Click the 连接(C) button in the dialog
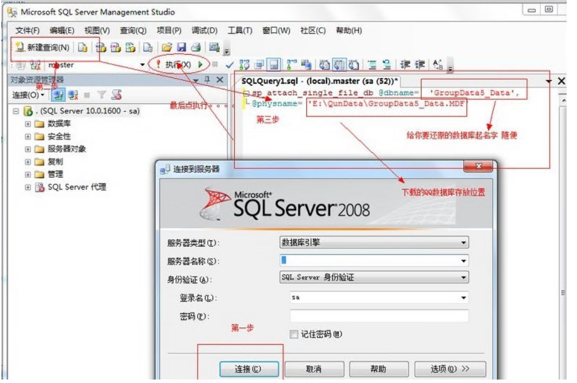Image resolution: width=577 pixels, height=383 pixels. pyautogui.click(x=249, y=369)
